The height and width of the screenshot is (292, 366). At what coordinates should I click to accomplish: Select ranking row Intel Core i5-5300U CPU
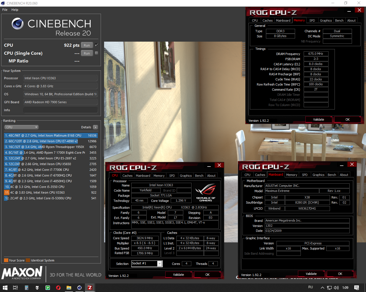(x=51, y=198)
